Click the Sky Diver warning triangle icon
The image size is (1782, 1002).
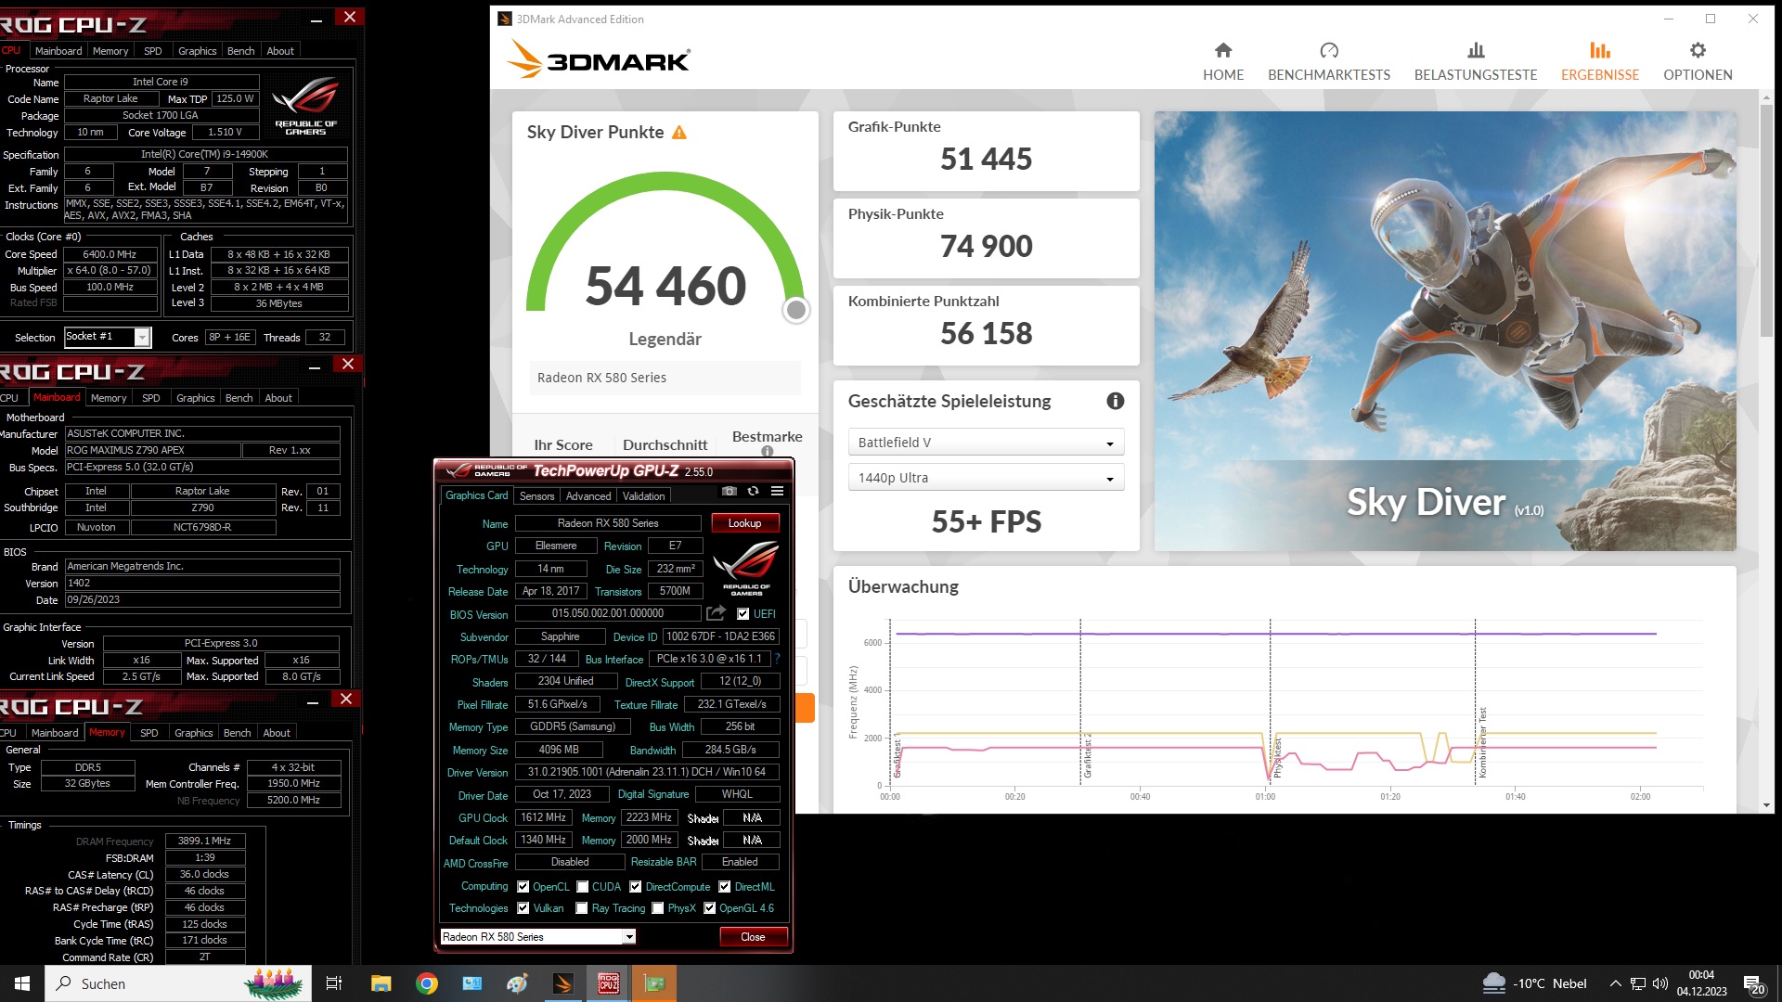point(679,133)
